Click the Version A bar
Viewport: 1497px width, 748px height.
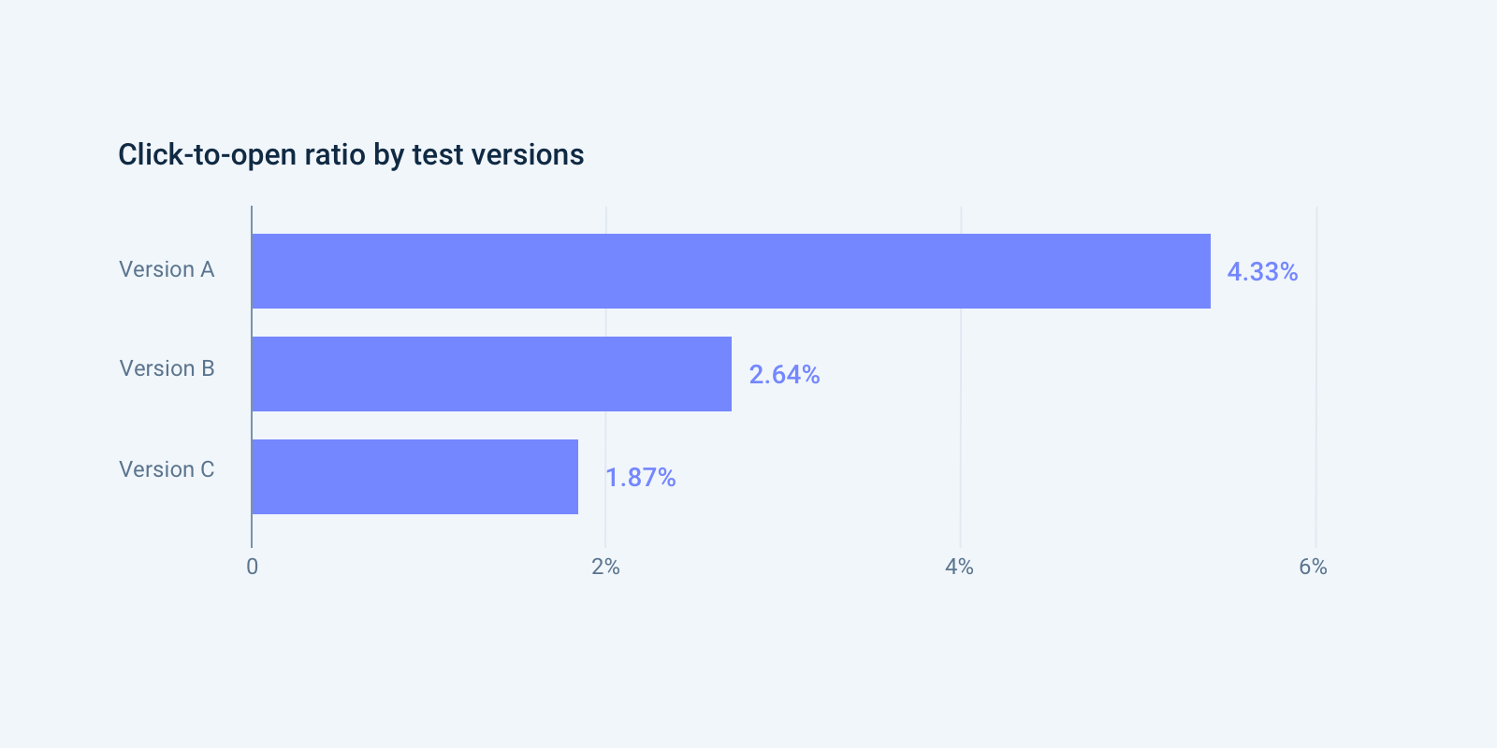730,271
